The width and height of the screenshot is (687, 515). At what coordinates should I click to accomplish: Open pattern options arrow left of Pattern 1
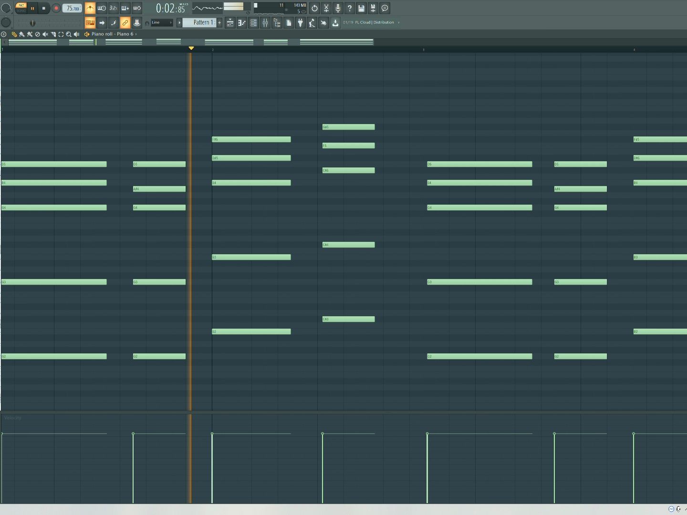coord(179,22)
